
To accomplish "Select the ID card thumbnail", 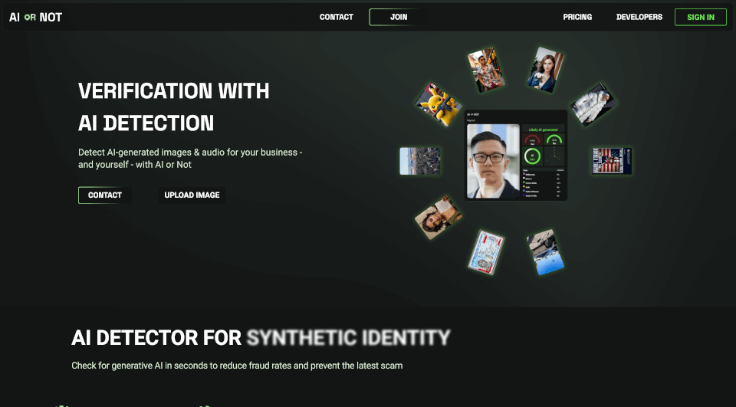I will point(486,252).
